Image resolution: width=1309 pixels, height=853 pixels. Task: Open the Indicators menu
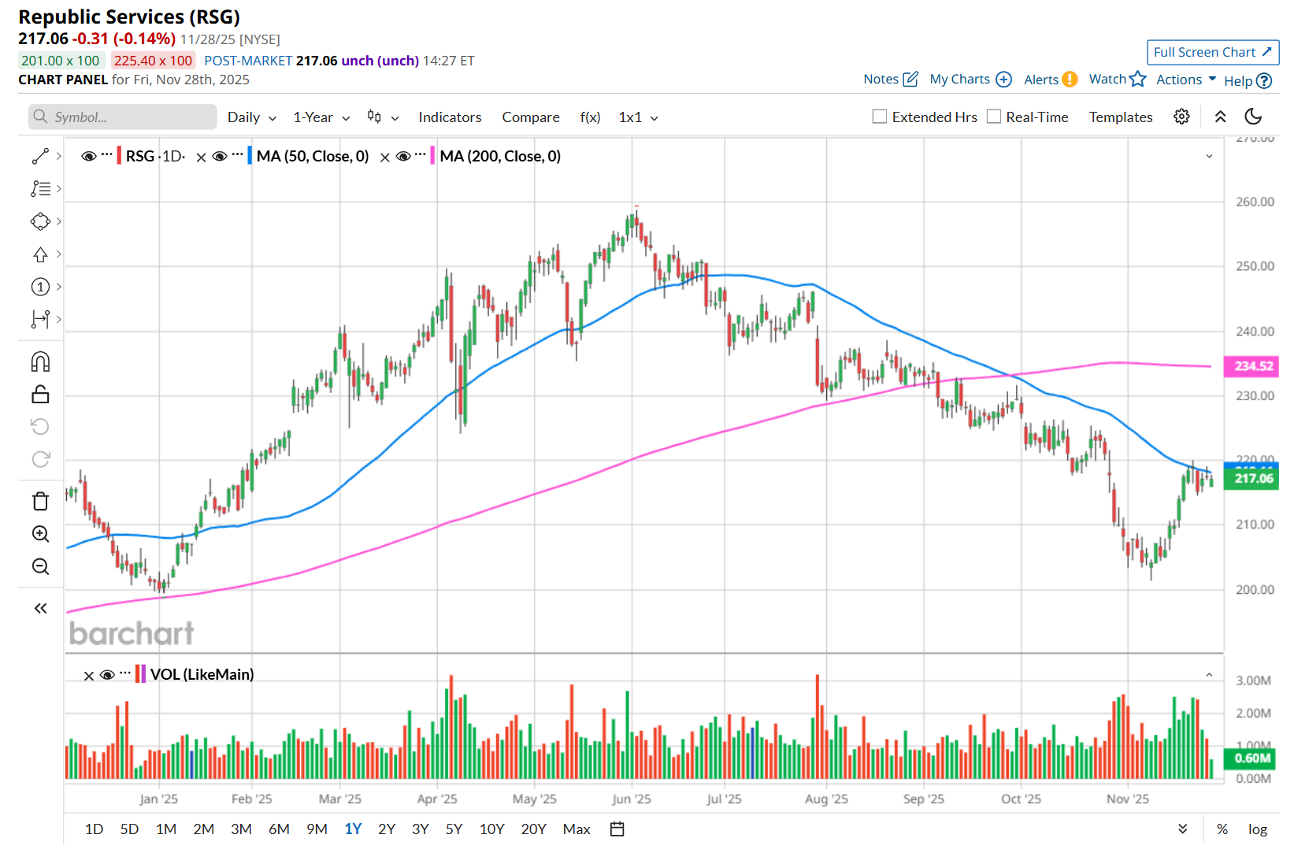tap(450, 117)
